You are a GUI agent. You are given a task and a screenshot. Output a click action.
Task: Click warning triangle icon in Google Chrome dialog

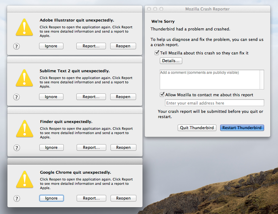point(25,179)
